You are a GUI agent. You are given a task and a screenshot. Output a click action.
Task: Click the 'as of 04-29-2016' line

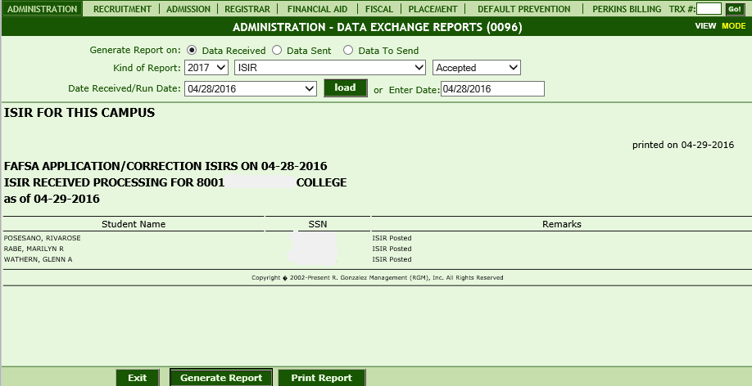[x=52, y=199]
